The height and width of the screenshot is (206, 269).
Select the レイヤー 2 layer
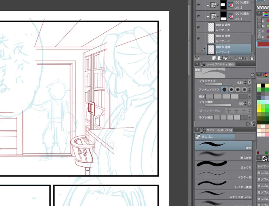229,50
